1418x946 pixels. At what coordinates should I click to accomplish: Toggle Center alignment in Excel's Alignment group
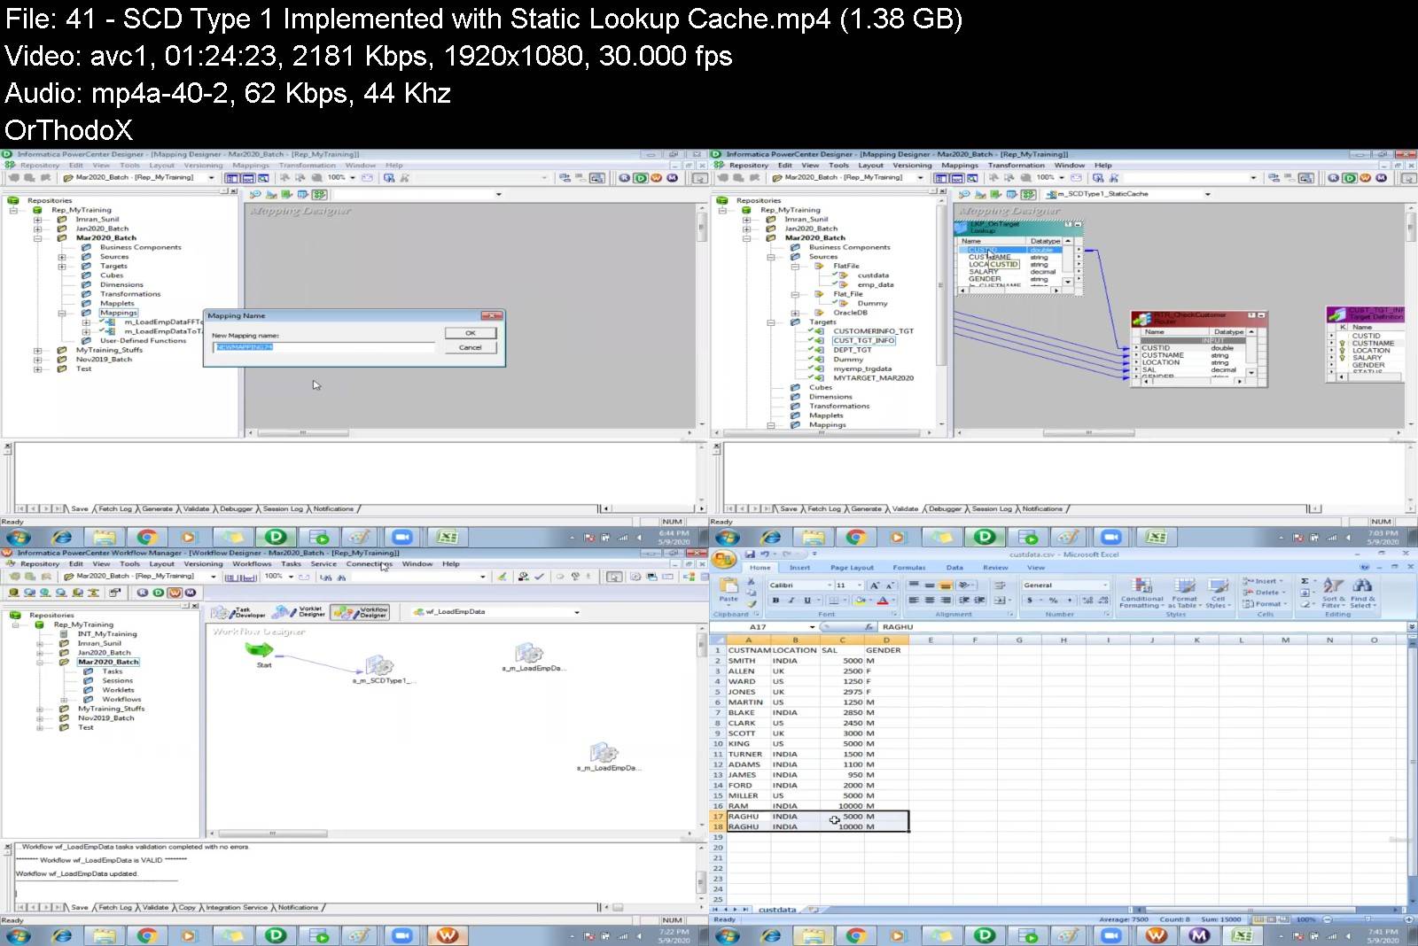(930, 601)
